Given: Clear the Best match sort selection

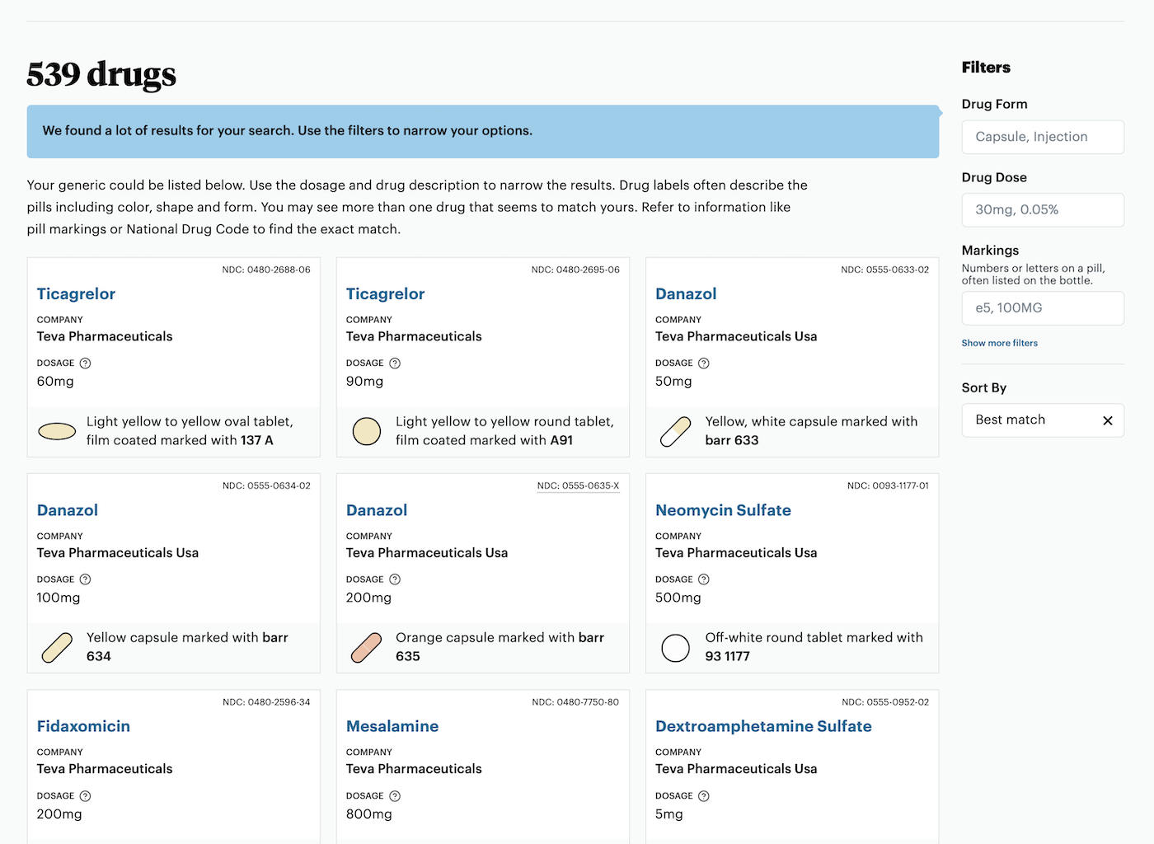Looking at the screenshot, I should click(x=1108, y=420).
